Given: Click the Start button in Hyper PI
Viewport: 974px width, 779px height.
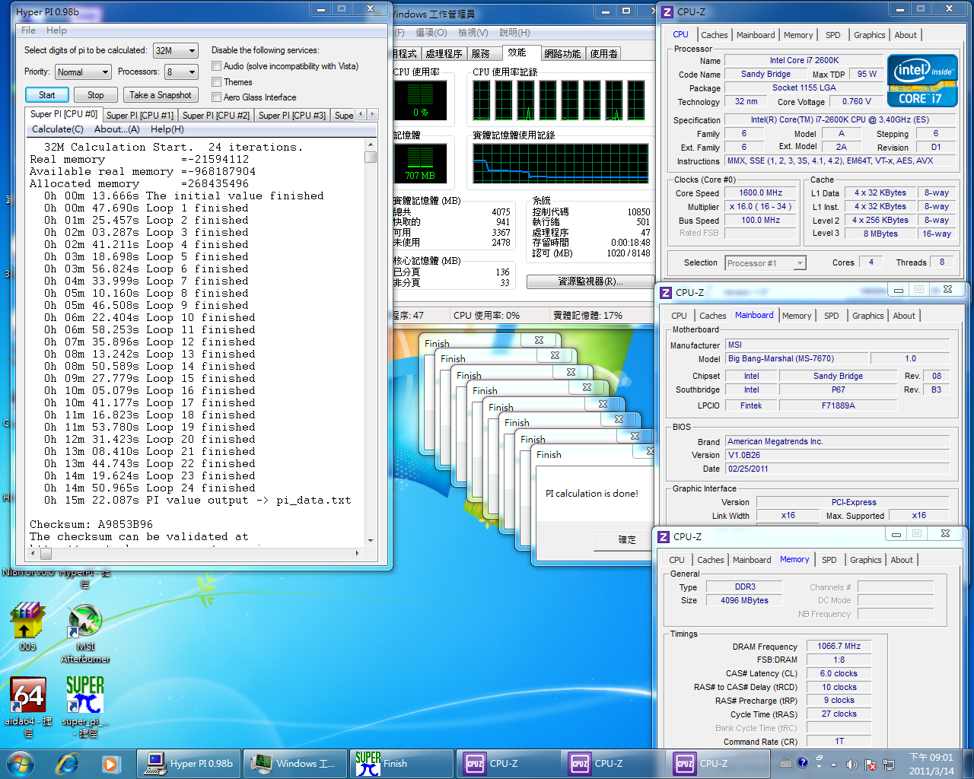Looking at the screenshot, I should tap(47, 95).
